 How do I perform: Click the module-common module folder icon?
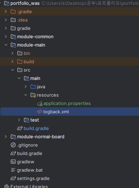pos(13,37)
